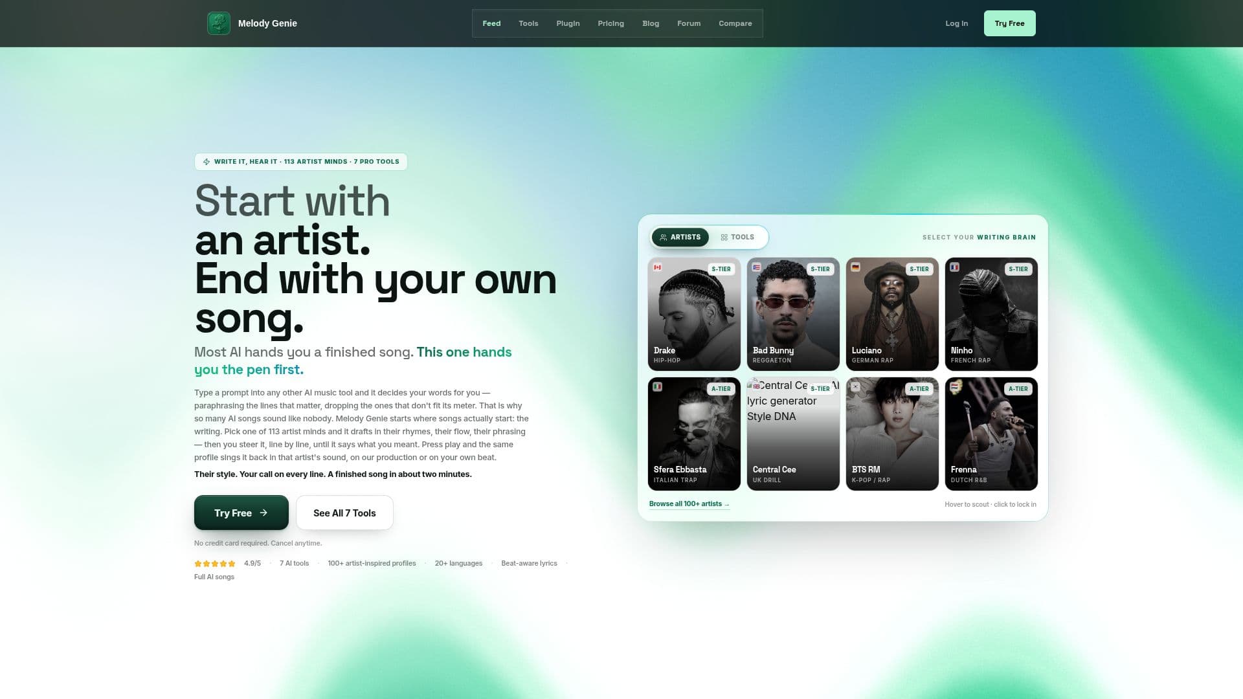Viewport: 1243px width, 699px height.
Task: Click the Italian flag on Sfera Ebbasta card
Action: [x=657, y=387]
